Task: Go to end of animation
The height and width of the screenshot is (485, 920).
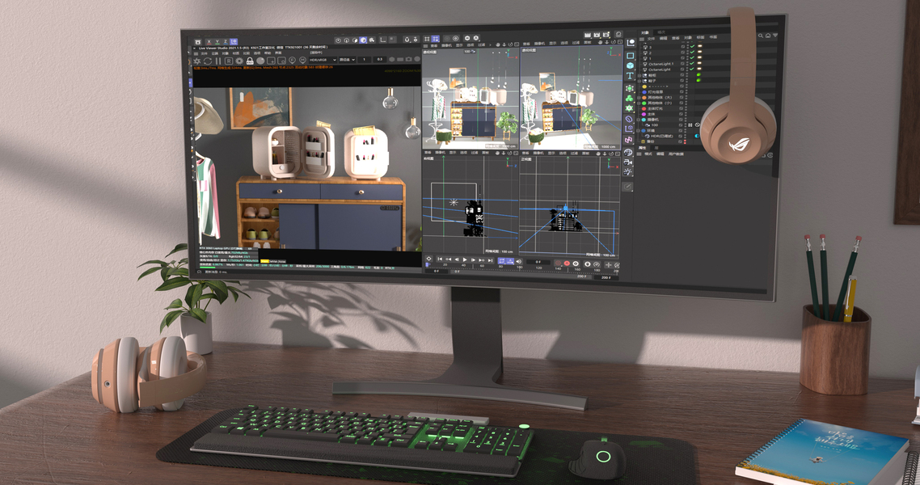Action: (491, 259)
